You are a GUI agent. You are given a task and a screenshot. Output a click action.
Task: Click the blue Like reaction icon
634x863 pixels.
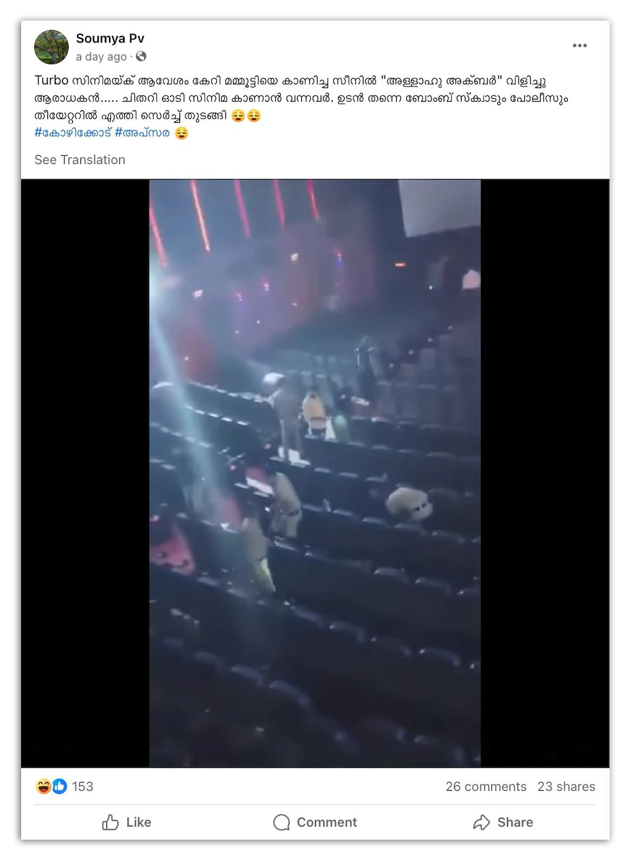click(59, 787)
